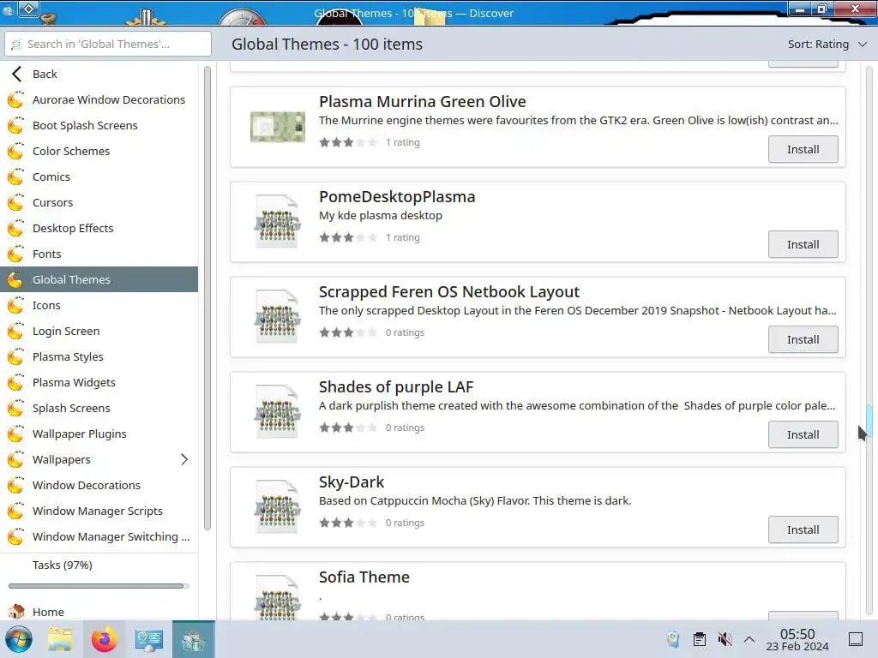Click the Login Screen category icon
The width and height of the screenshot is (878, 658).
pyautogui.click(x=15, y=332)
